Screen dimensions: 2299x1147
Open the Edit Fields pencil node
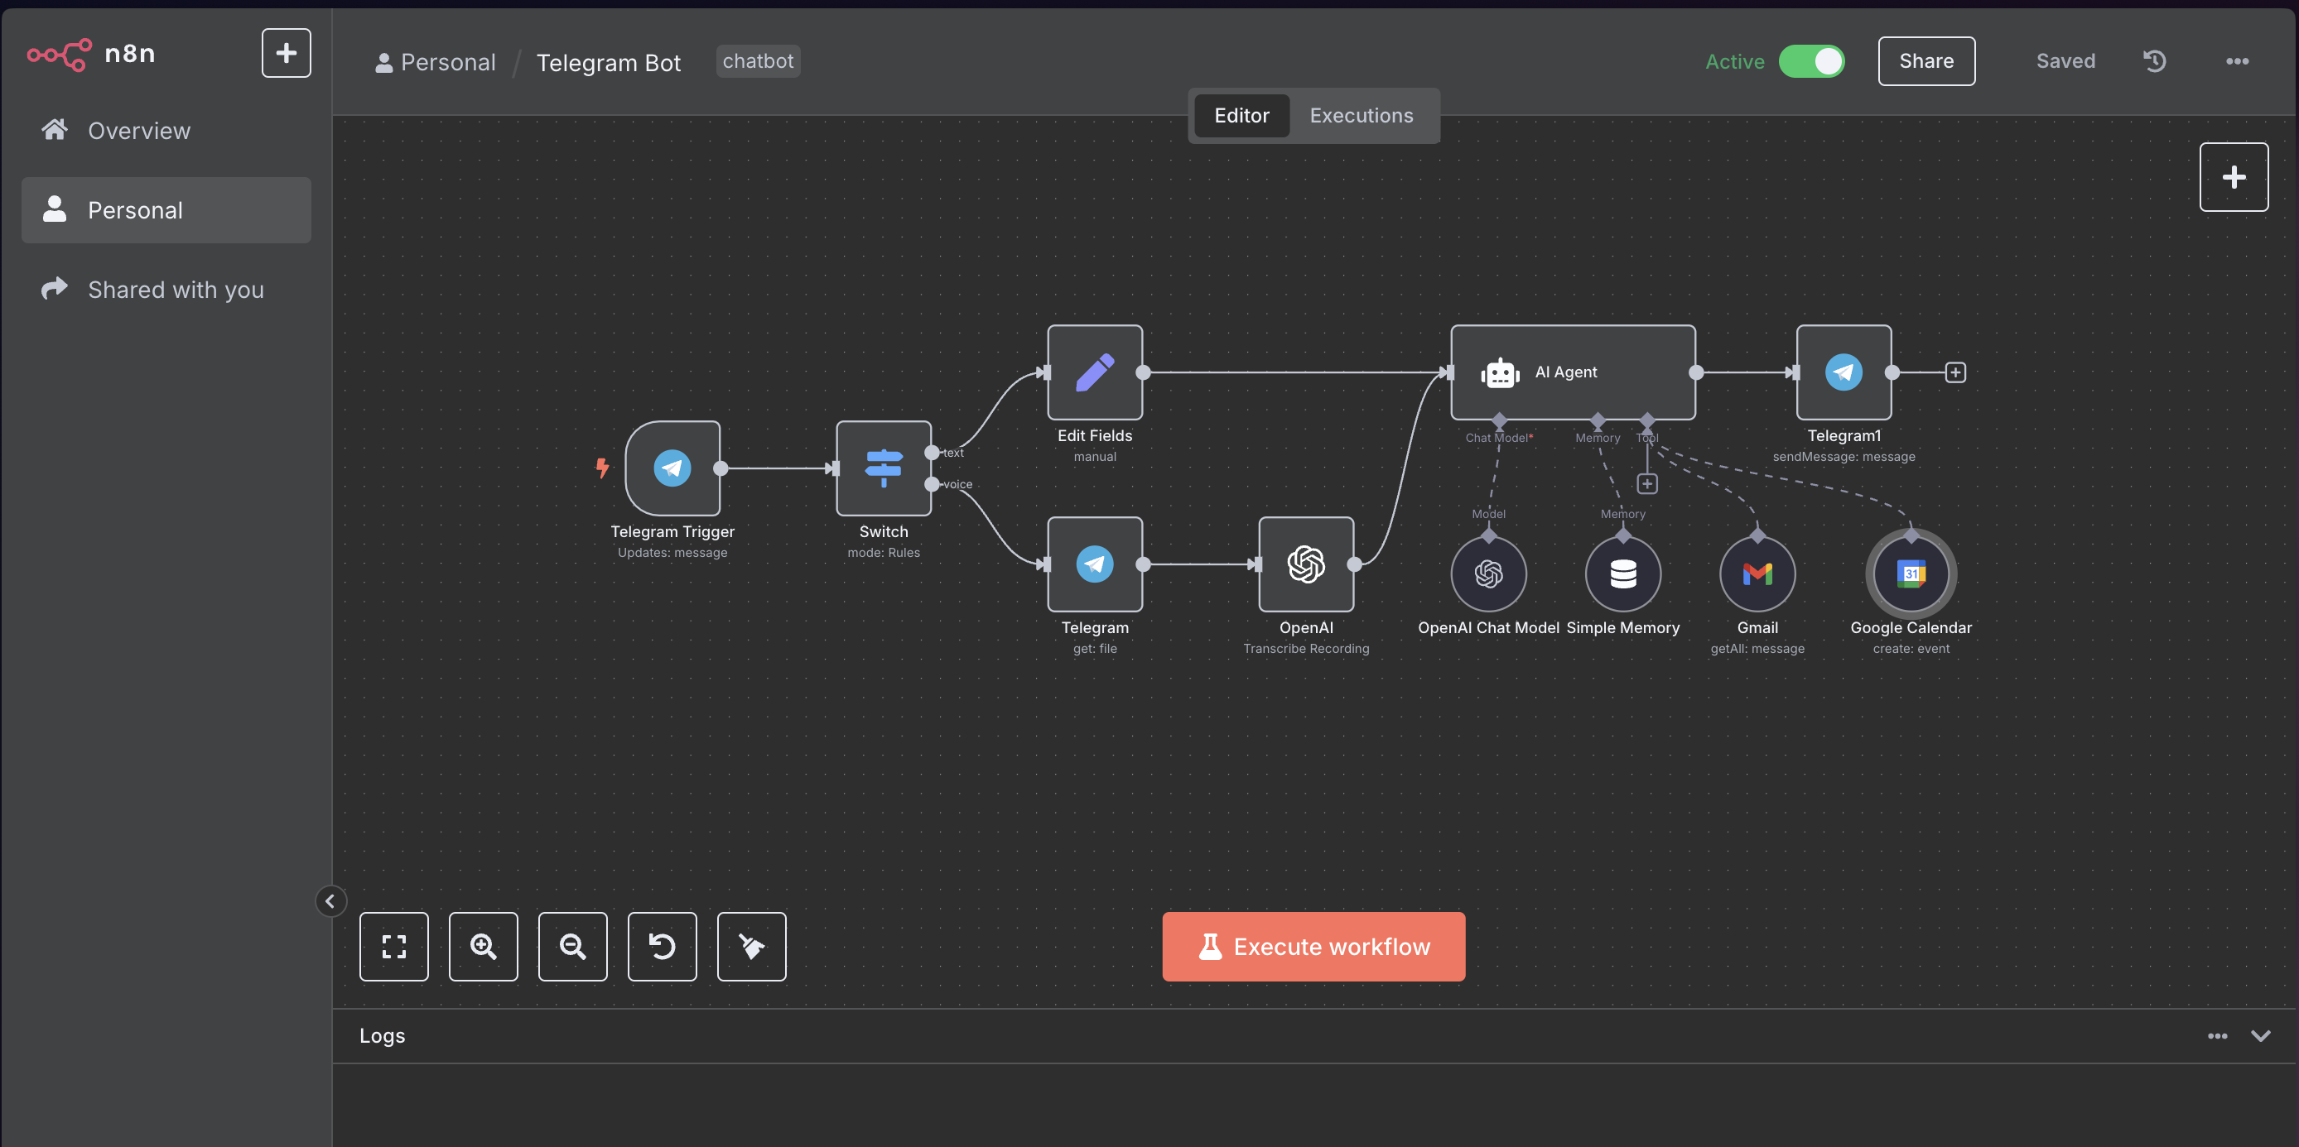(x=1094, y=372)
